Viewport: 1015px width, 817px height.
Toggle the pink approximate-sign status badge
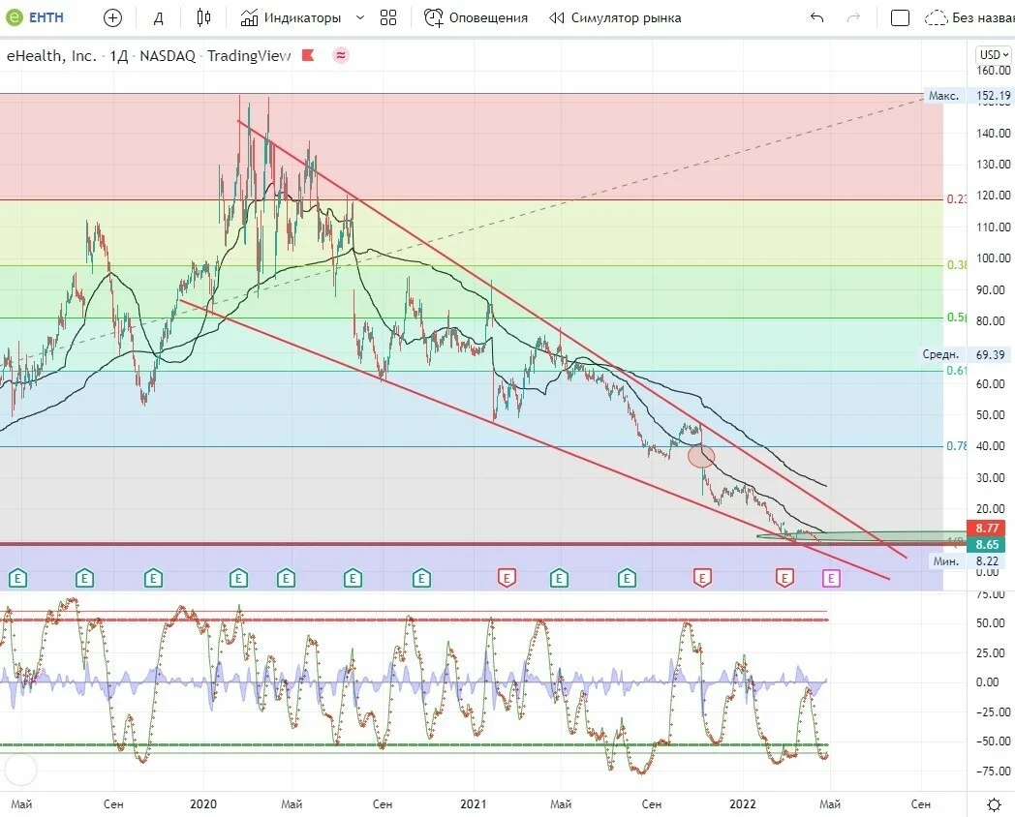341,55
